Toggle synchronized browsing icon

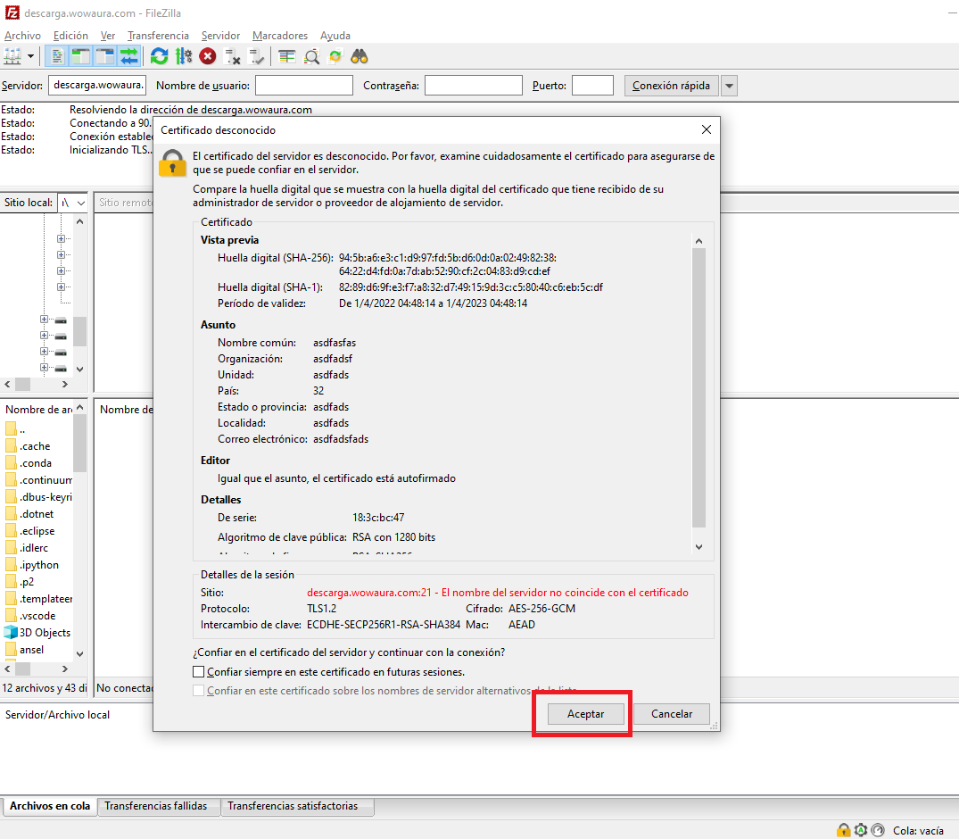(x=335, y=57)
